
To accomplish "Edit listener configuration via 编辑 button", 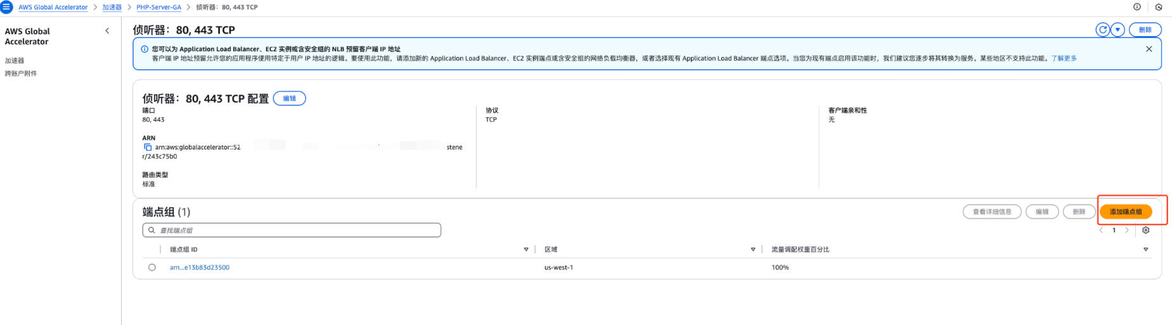I will 289,98.
